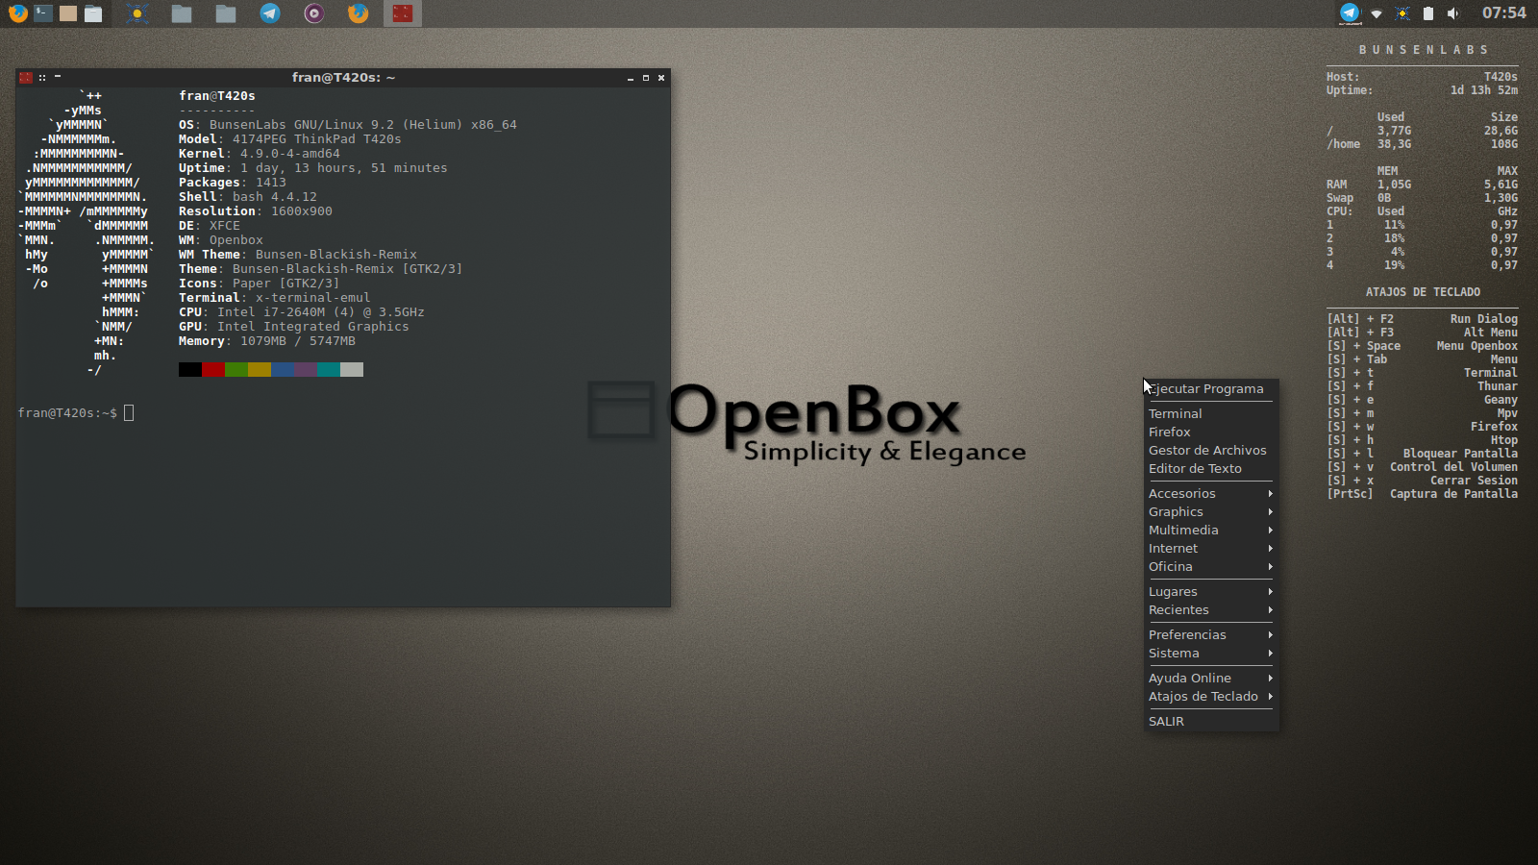1538x865 pixels.
Task: Click SALIR to exit the session
Action: [x=1165, y=720]
